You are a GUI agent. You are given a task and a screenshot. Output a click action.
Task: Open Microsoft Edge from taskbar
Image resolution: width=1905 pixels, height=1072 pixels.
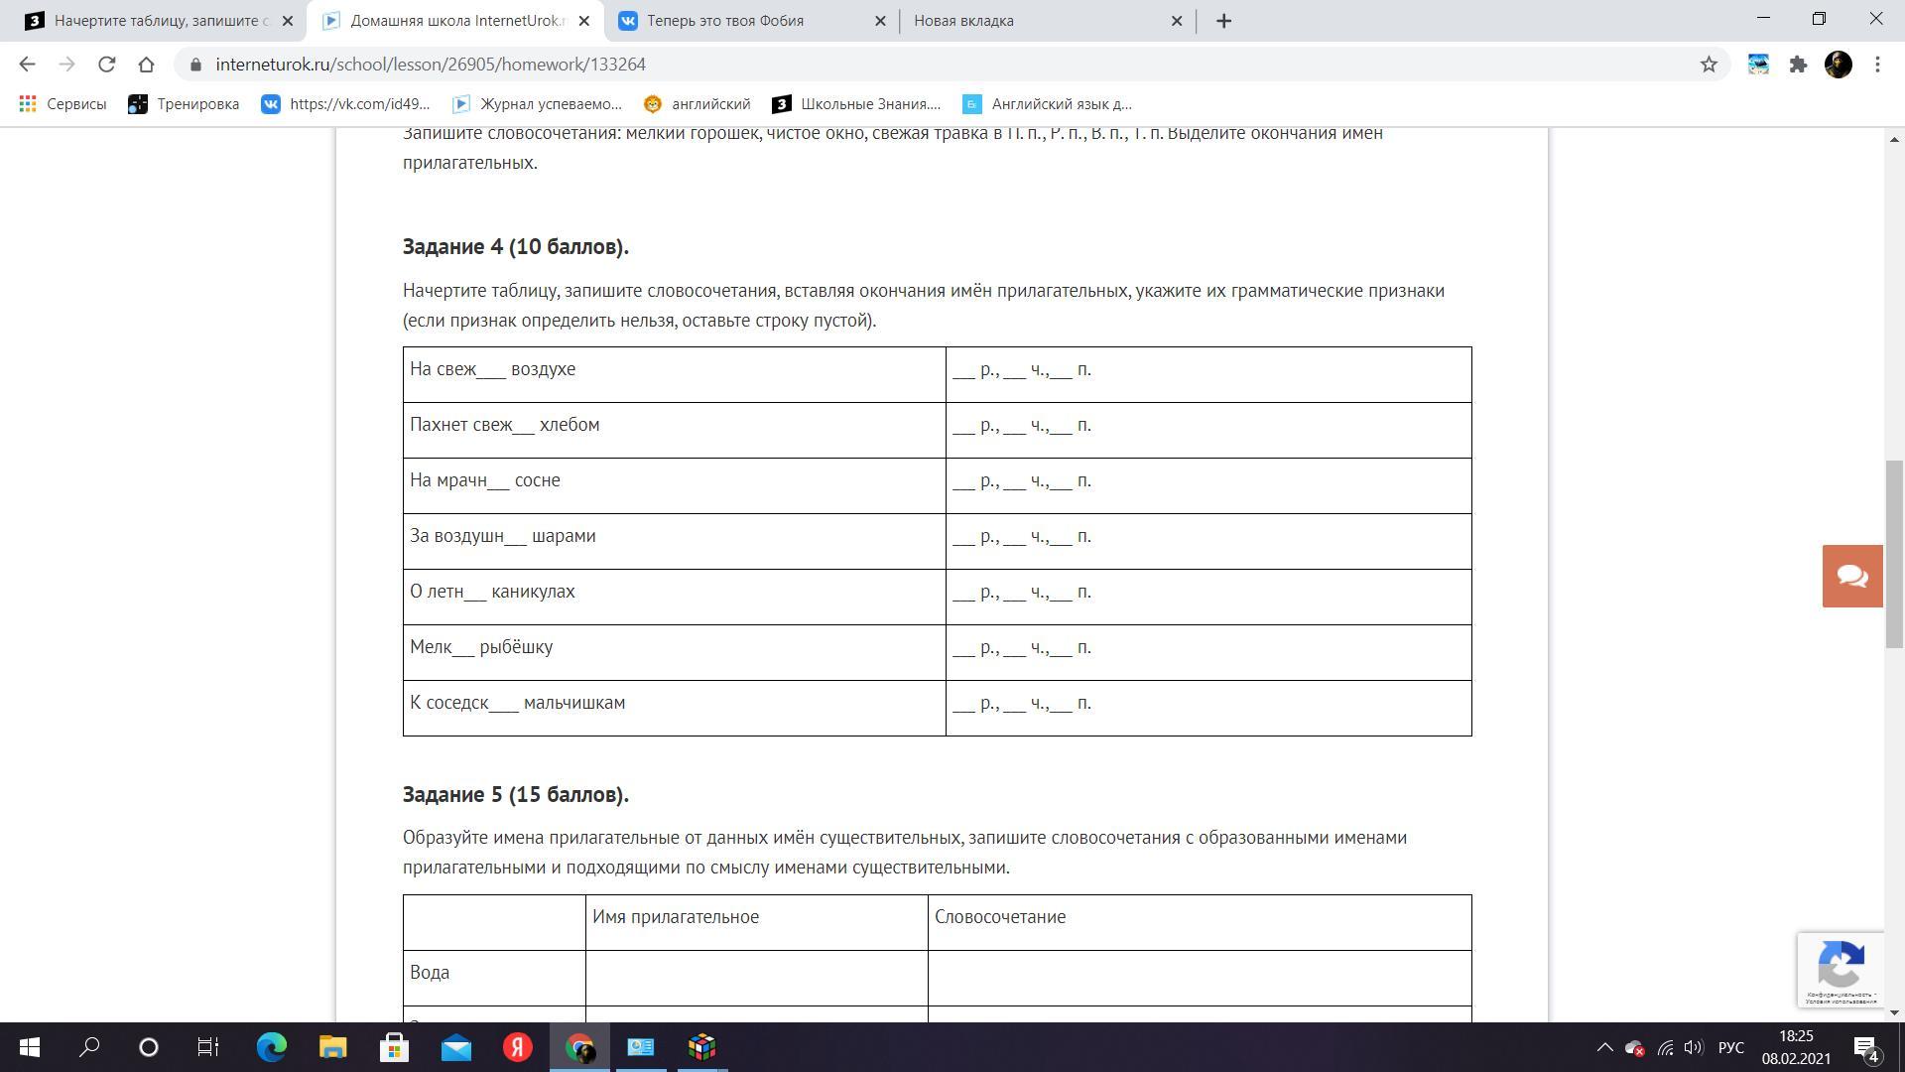[271, 1047]
